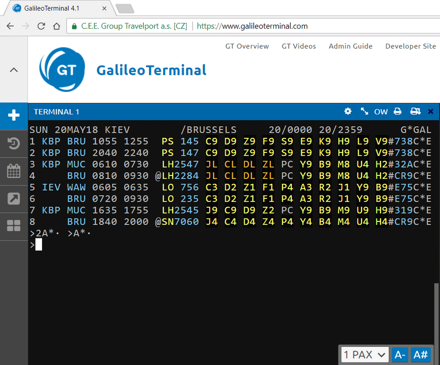Click the WAW destination on line 5

click(x=76, y=187)
